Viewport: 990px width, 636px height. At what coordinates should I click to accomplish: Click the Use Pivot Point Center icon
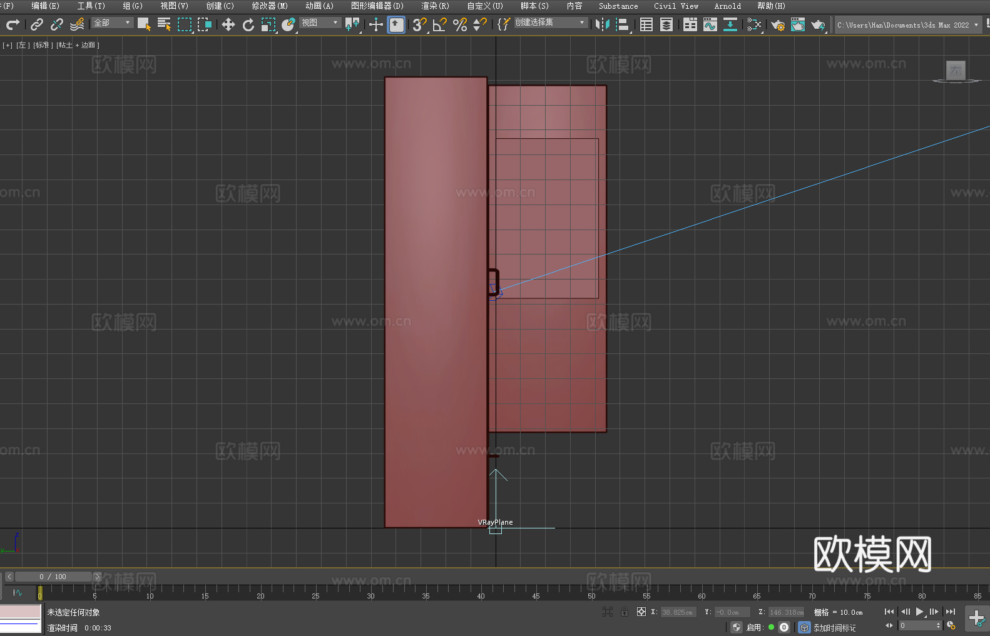(x=353, y=24)
